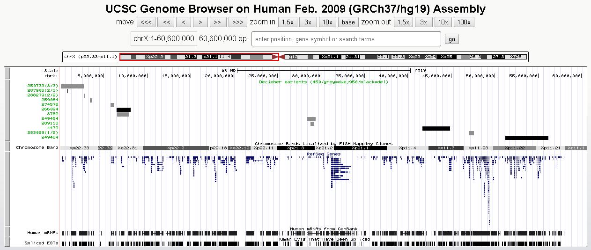Image resolution: width=591 pixels, height=250 pixels.
Task: Click Decipher patient 249464 label
Action: [50, 137]
